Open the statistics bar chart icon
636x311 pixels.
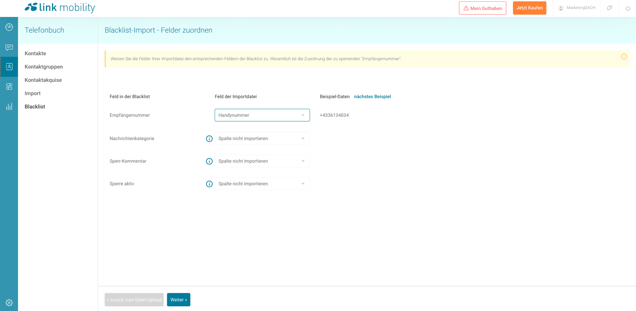[9, 106]
